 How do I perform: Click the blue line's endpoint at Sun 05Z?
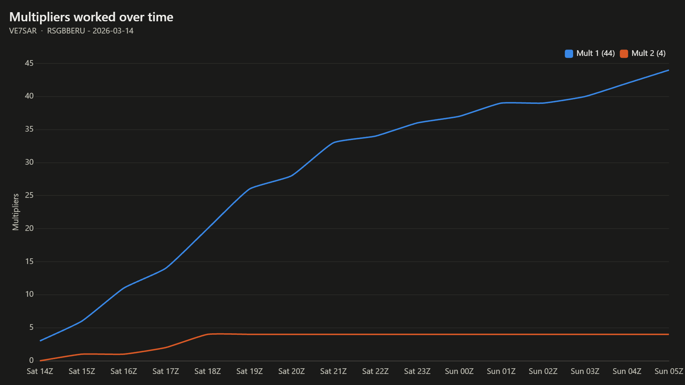tap(668, 70)
